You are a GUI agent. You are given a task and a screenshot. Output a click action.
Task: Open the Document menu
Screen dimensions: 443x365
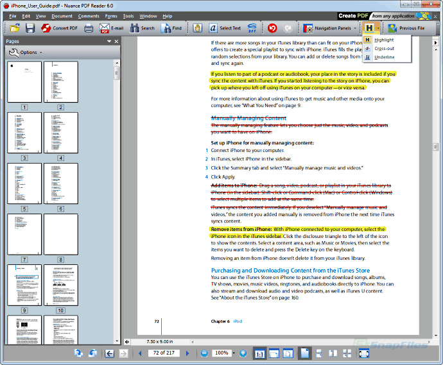click(x=62, y=16)
